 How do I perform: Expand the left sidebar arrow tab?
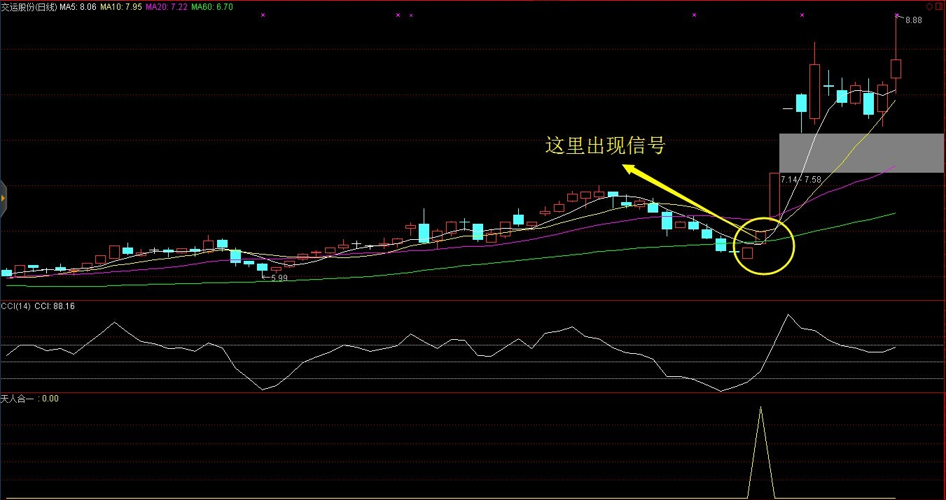pos(3,199)
